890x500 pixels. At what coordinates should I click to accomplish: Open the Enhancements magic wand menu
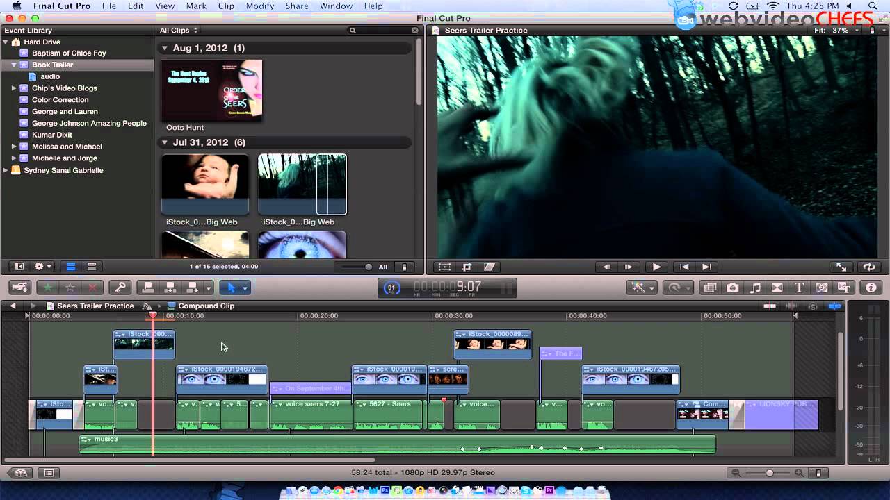[641, 287]
